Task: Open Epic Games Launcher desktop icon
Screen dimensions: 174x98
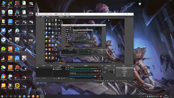Action: point(10,41)
